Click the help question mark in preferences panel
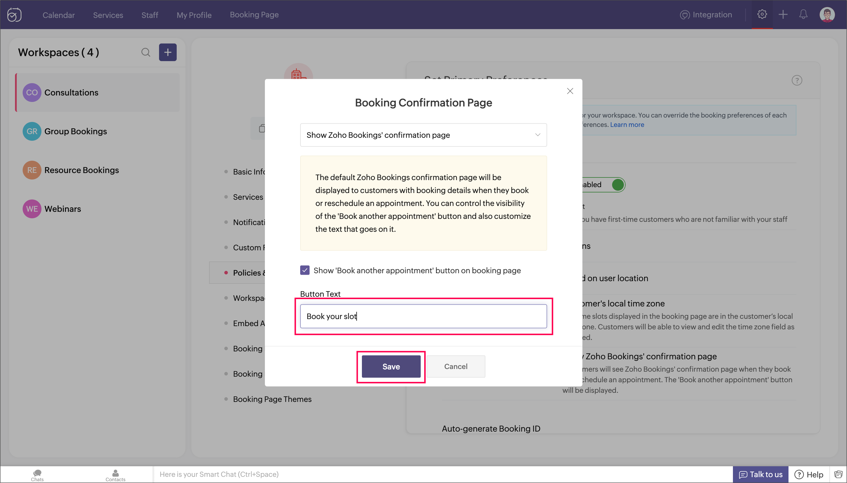Image resolution: width=847 pixels, height=483 pixels. tap(796, 80)
